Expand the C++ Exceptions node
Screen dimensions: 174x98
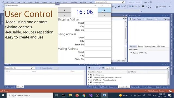(89, 75)
